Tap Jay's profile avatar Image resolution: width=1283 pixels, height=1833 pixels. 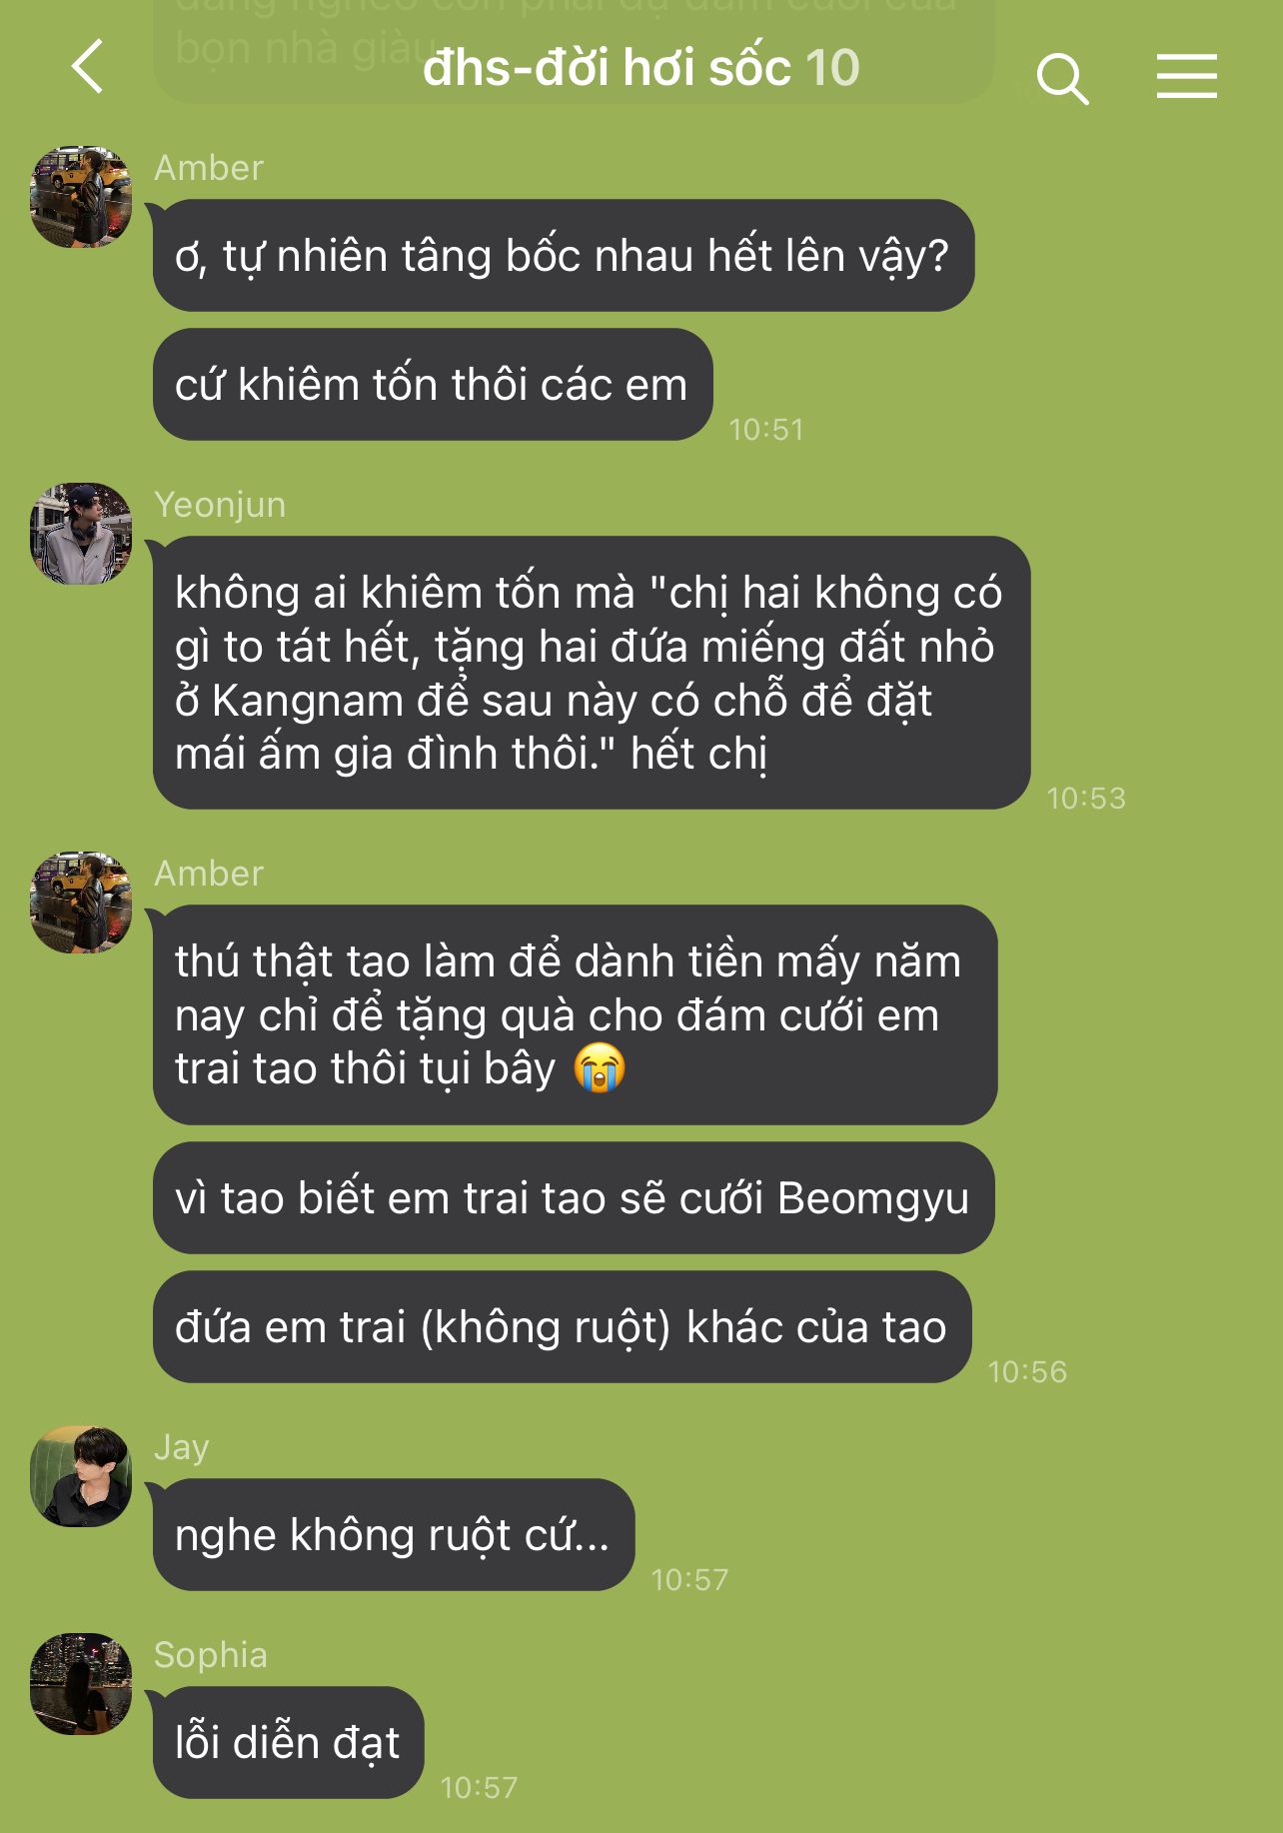[81, 1476]
